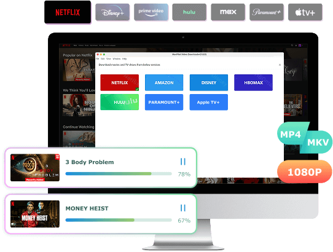Choose the PARAMOUNT+ service button in downloader
333x252 pixels.
pyautogui.click(x=164, y=102)
